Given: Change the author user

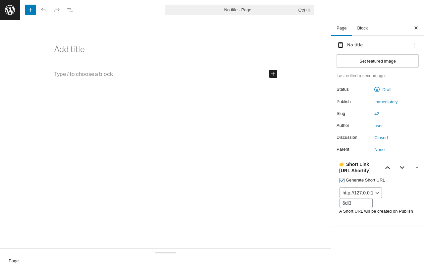Looking at the screenshot, I should [x=379, y=126].
